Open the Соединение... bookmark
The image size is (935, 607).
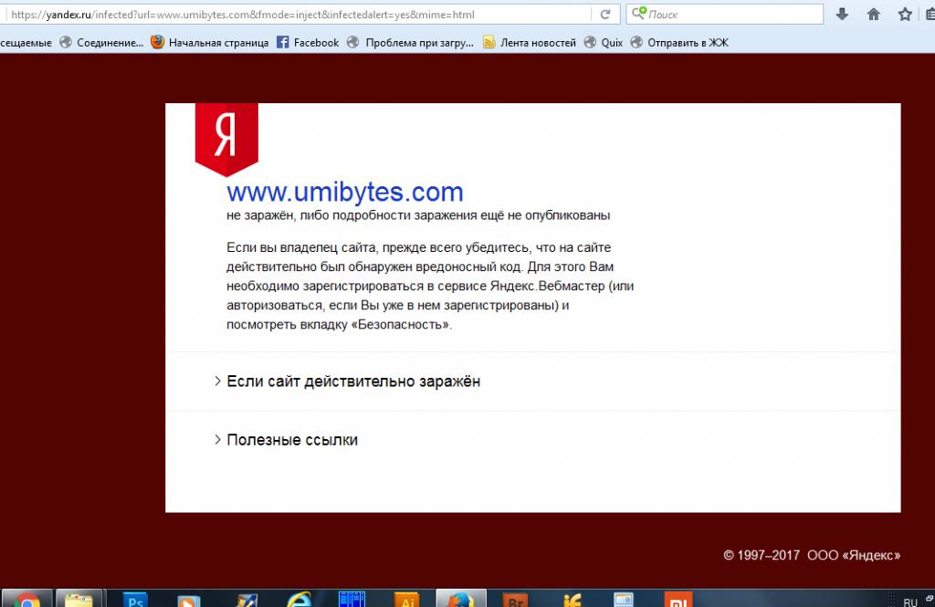pyautogui.click(x=101, y=42)
